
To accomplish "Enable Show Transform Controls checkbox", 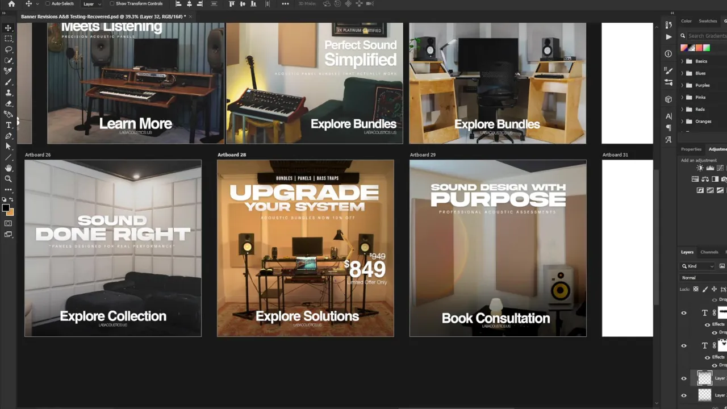I will pyautogui.click(x=112, y=4).
